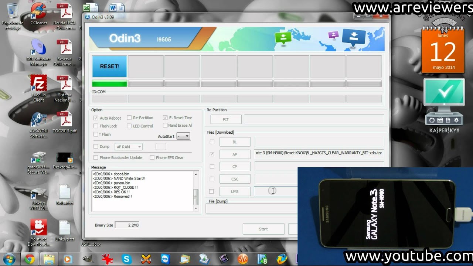
Task: Open the Linksys WRT120 shortcut
Action: 39,199
